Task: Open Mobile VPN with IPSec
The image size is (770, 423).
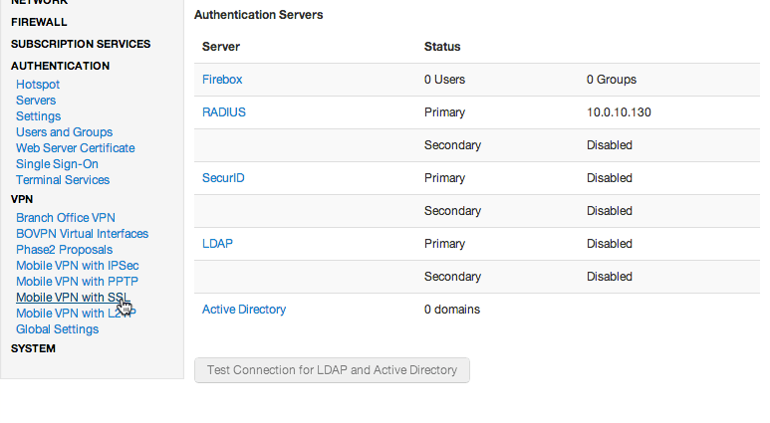Action: 77,266
